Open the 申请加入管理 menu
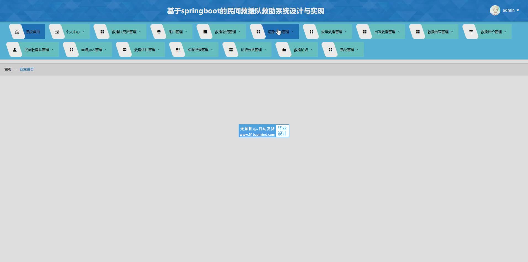Viewport: 528px width, 262px height. click(91, 50)
